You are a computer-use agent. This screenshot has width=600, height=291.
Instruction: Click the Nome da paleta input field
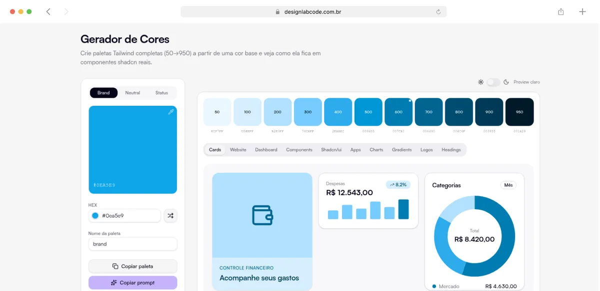click(132, 244)
